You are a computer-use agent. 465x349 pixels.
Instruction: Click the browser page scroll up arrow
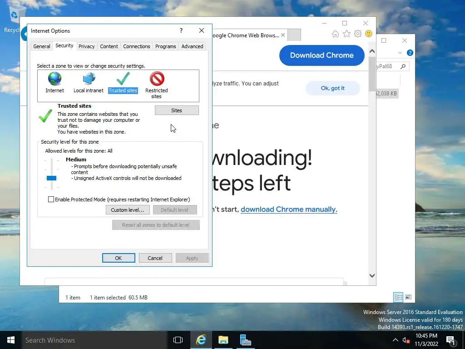tap(372, 51)
